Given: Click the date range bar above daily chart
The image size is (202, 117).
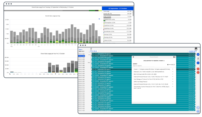Looking at the screenshot, I should coord(53,11).
